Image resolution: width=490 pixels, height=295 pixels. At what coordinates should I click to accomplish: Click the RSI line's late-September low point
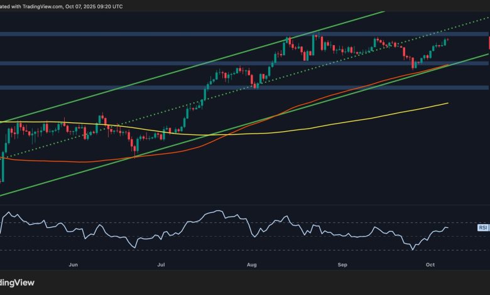[x=413, y=249]
